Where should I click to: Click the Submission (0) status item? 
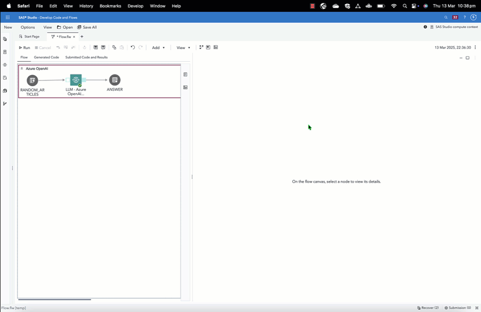pyautogui.click(x=458, y=308)
